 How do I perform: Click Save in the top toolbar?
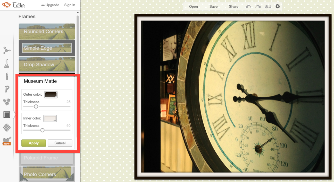pos(213,6)
